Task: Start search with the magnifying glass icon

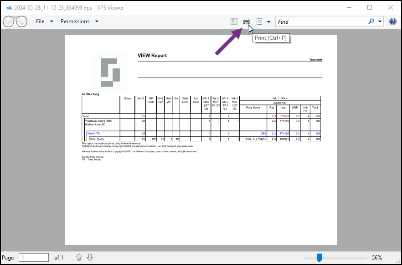Action: (x=371, y=21)
